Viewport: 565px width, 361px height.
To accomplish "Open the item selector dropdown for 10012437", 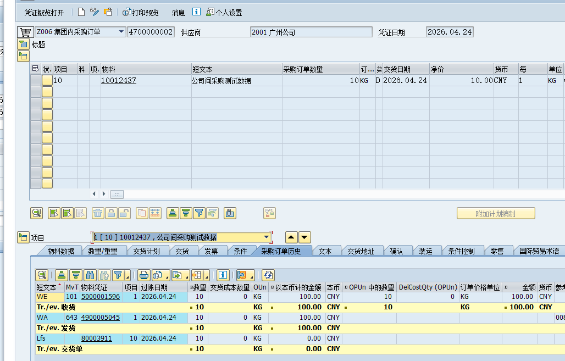I will 267,237.
